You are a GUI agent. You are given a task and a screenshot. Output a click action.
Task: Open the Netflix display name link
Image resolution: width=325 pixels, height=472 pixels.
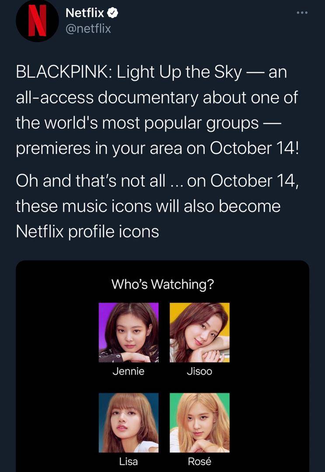[x=84, y=13]
